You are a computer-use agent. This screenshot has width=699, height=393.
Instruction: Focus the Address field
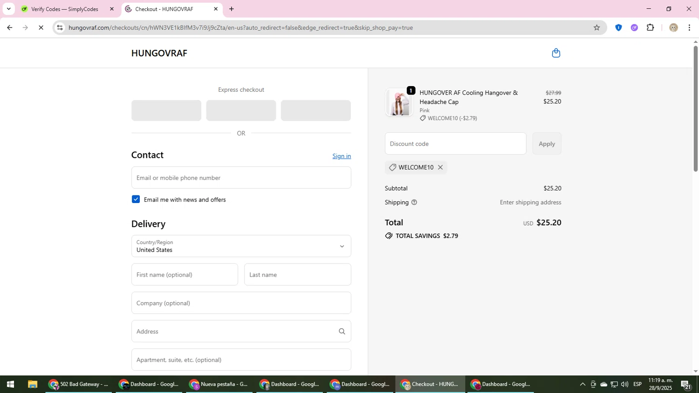(x=241, y=331)
